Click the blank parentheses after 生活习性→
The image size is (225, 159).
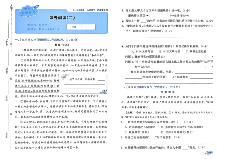tap(199, 16)
